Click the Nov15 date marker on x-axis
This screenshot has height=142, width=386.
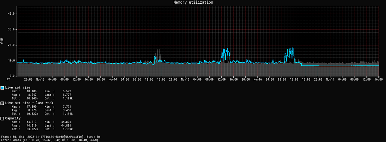(185, 79)
